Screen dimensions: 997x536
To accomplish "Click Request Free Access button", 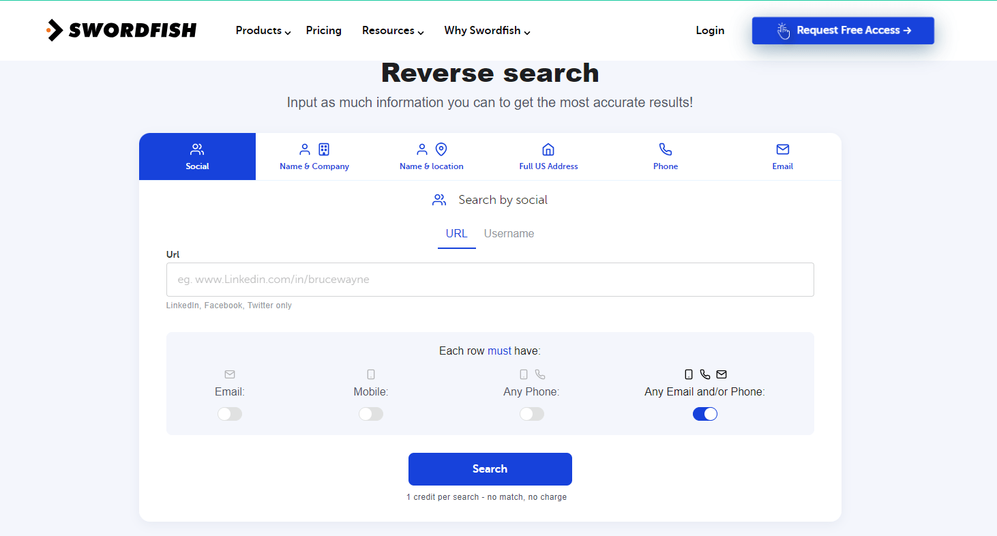I will pyautogui.click(x=843, y=31).
